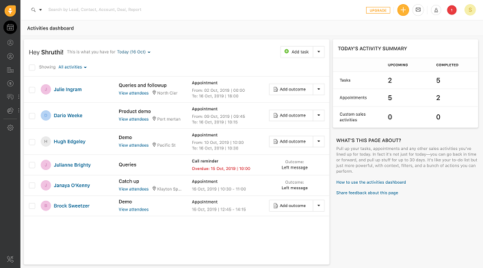The height and width of the screenshot is (268, 483).
Task: Add outcome for Brock Sweetzer demo
Action: (x=291, y=206)
